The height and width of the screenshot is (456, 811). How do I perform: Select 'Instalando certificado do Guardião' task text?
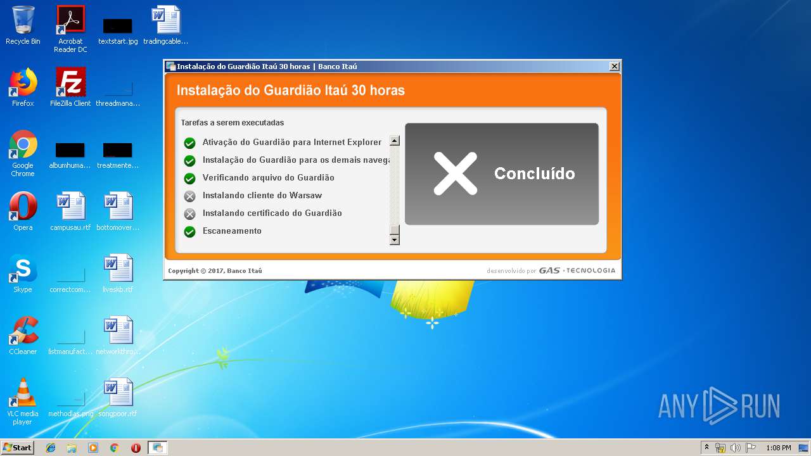[272, 213]
